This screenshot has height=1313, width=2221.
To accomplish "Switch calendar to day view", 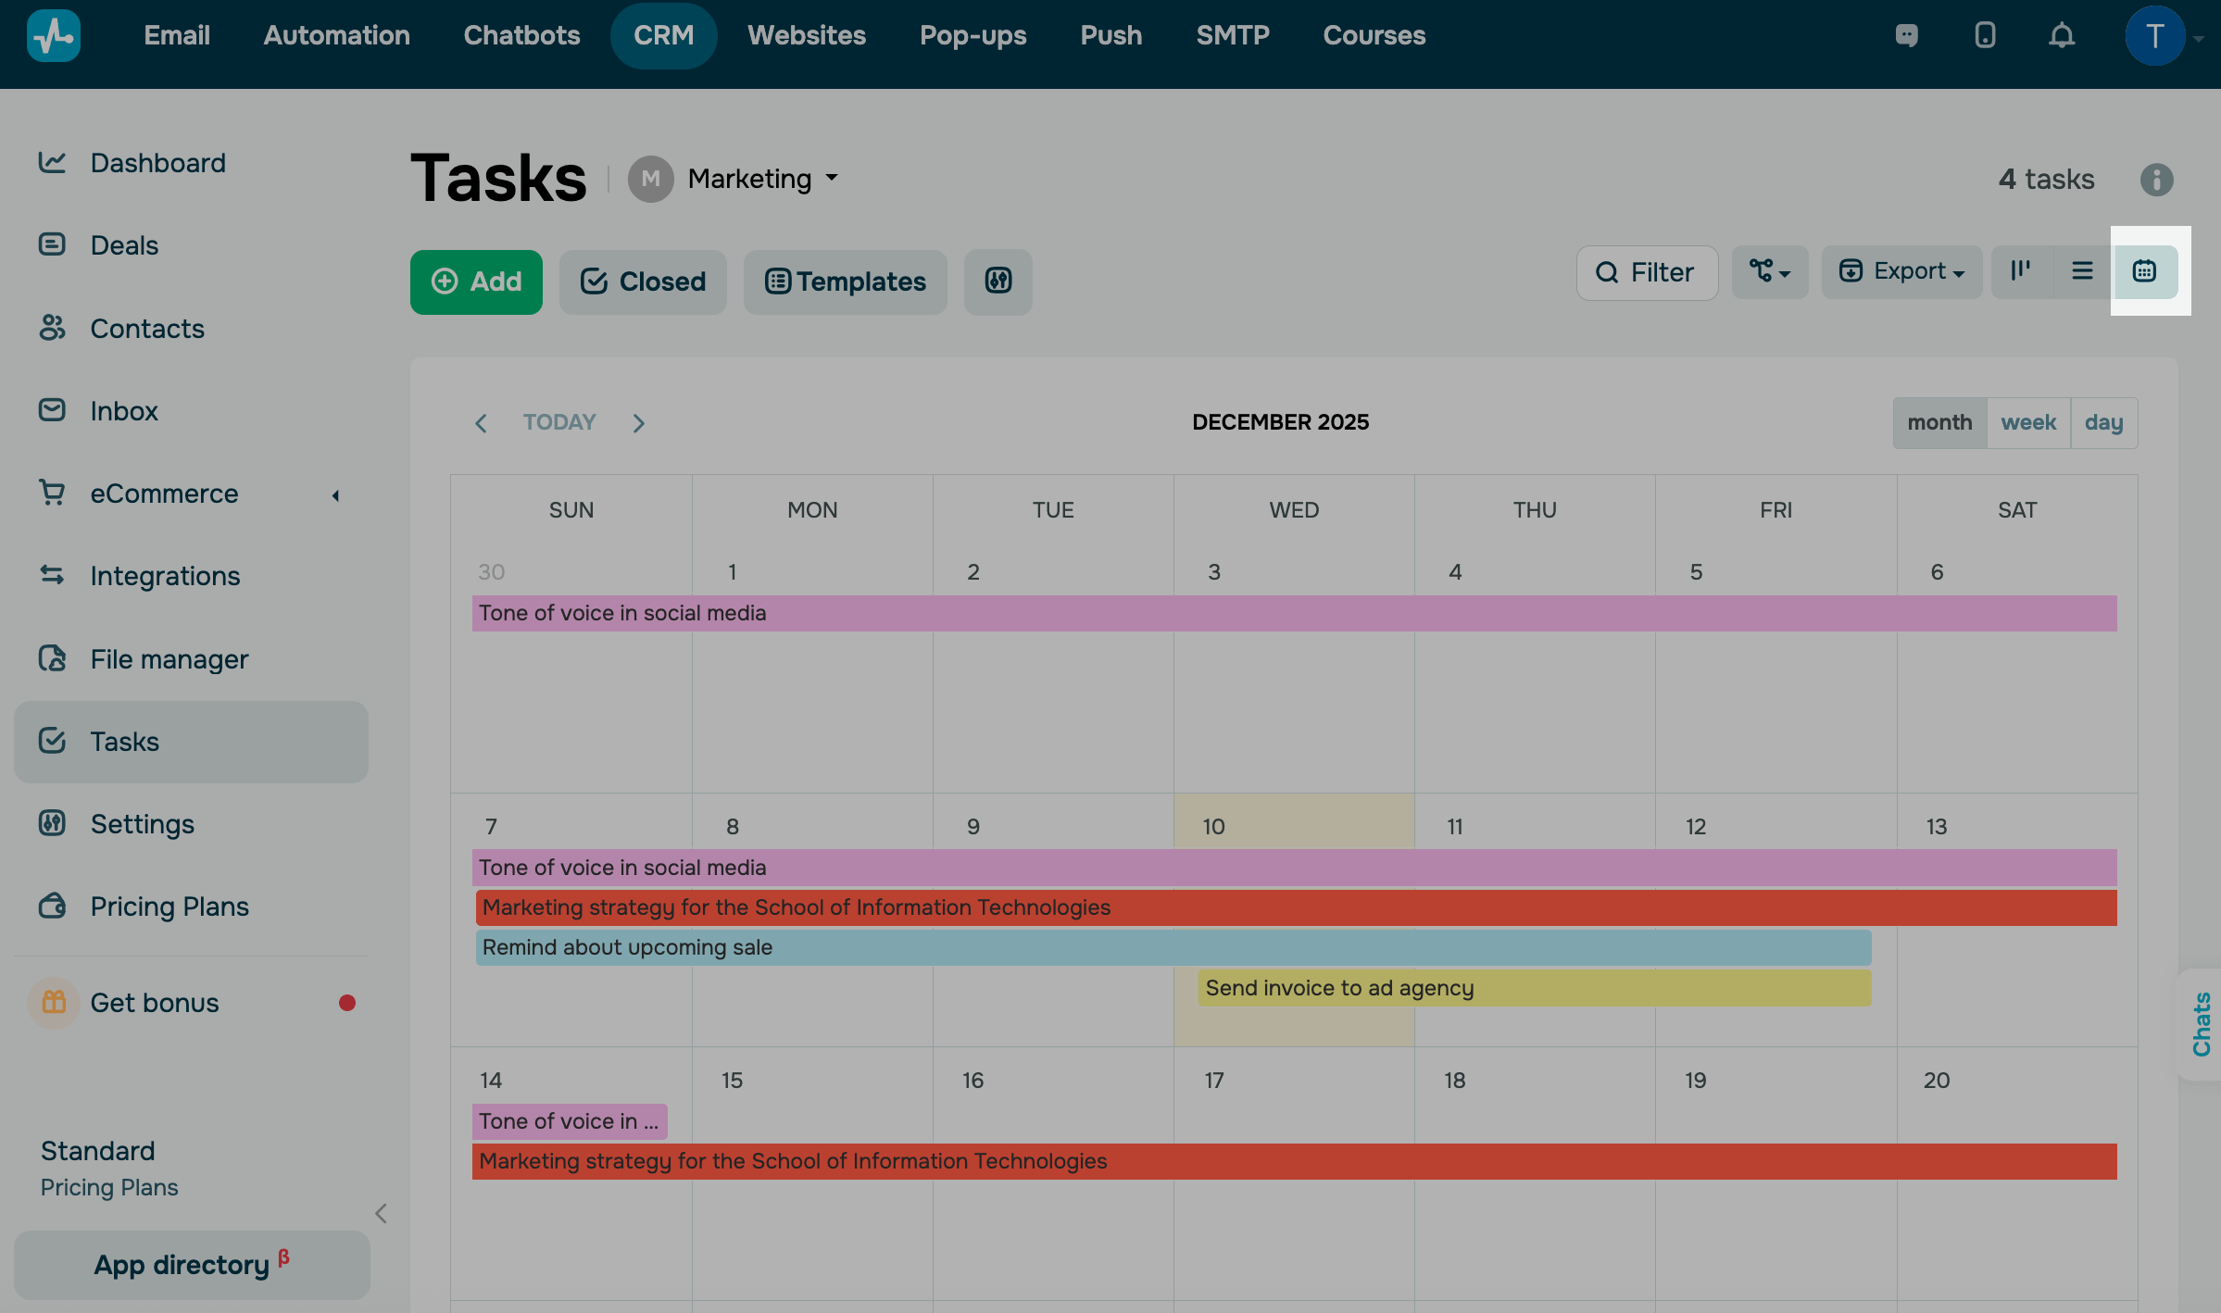I will click(2103, 423).
